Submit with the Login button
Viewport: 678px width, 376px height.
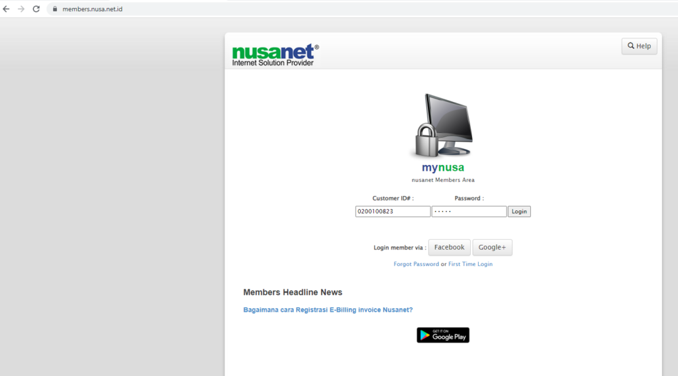click(519, 211)
